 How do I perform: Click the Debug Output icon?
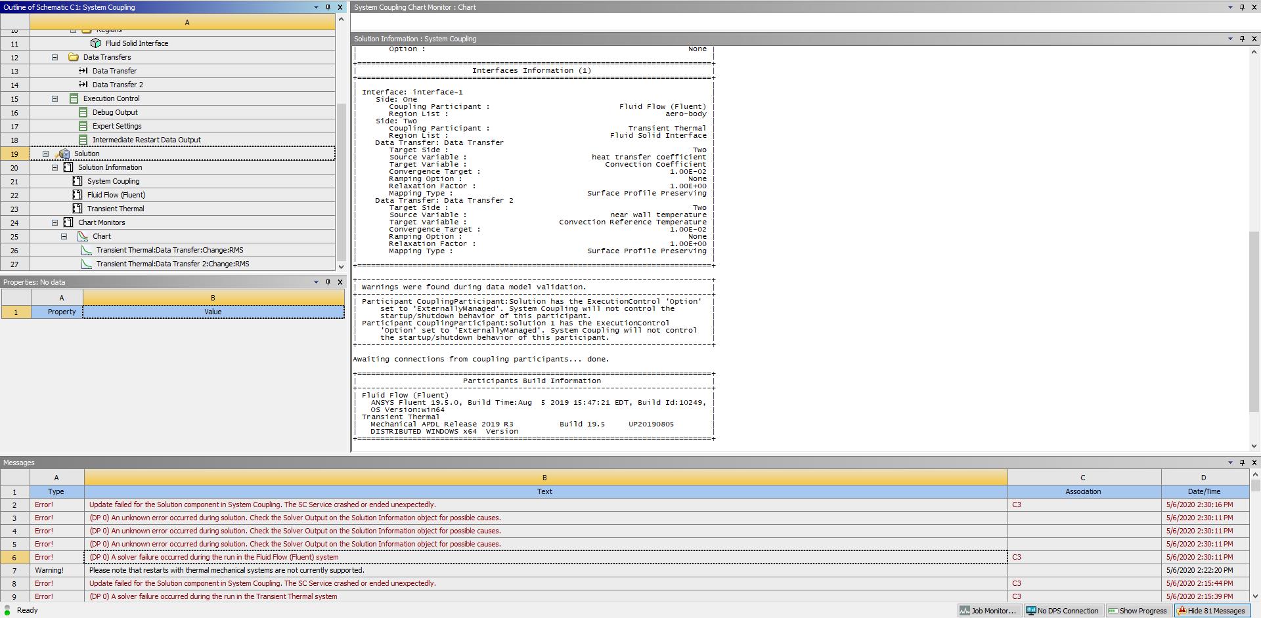click(83, 112)
